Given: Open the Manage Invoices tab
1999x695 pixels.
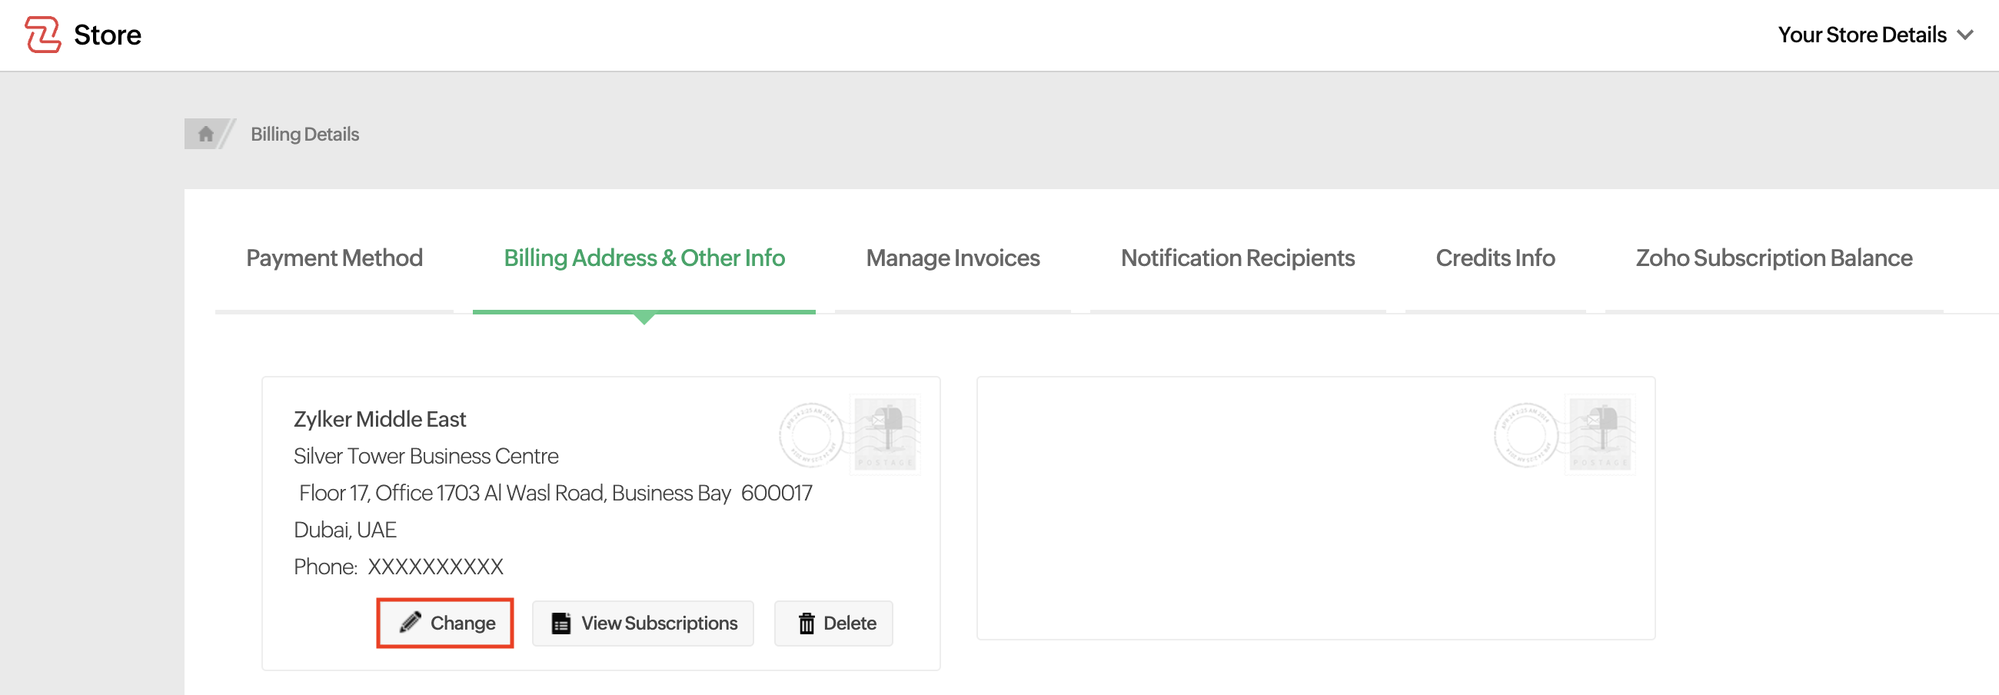Looking at the screenshot, I should pyautogui.click(x=953, y=258).
